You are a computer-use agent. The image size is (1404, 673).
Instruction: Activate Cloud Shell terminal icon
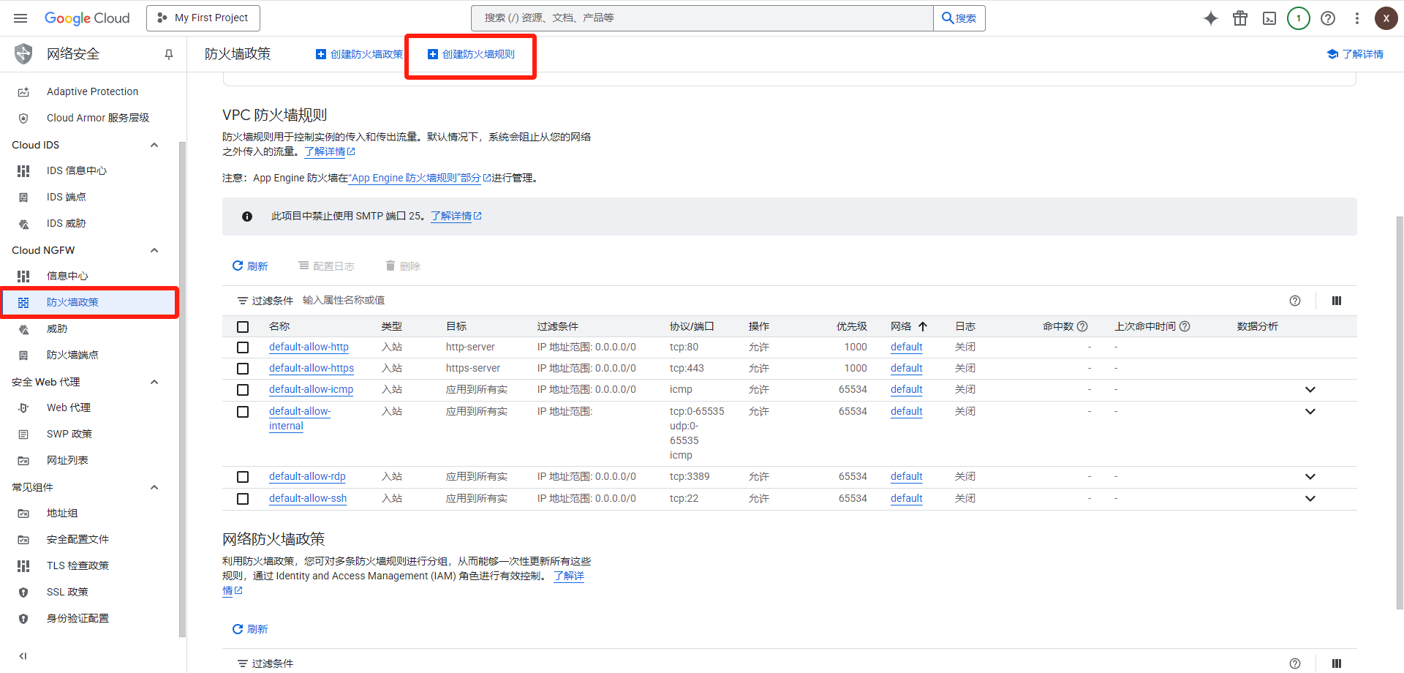click(1269, 18)
